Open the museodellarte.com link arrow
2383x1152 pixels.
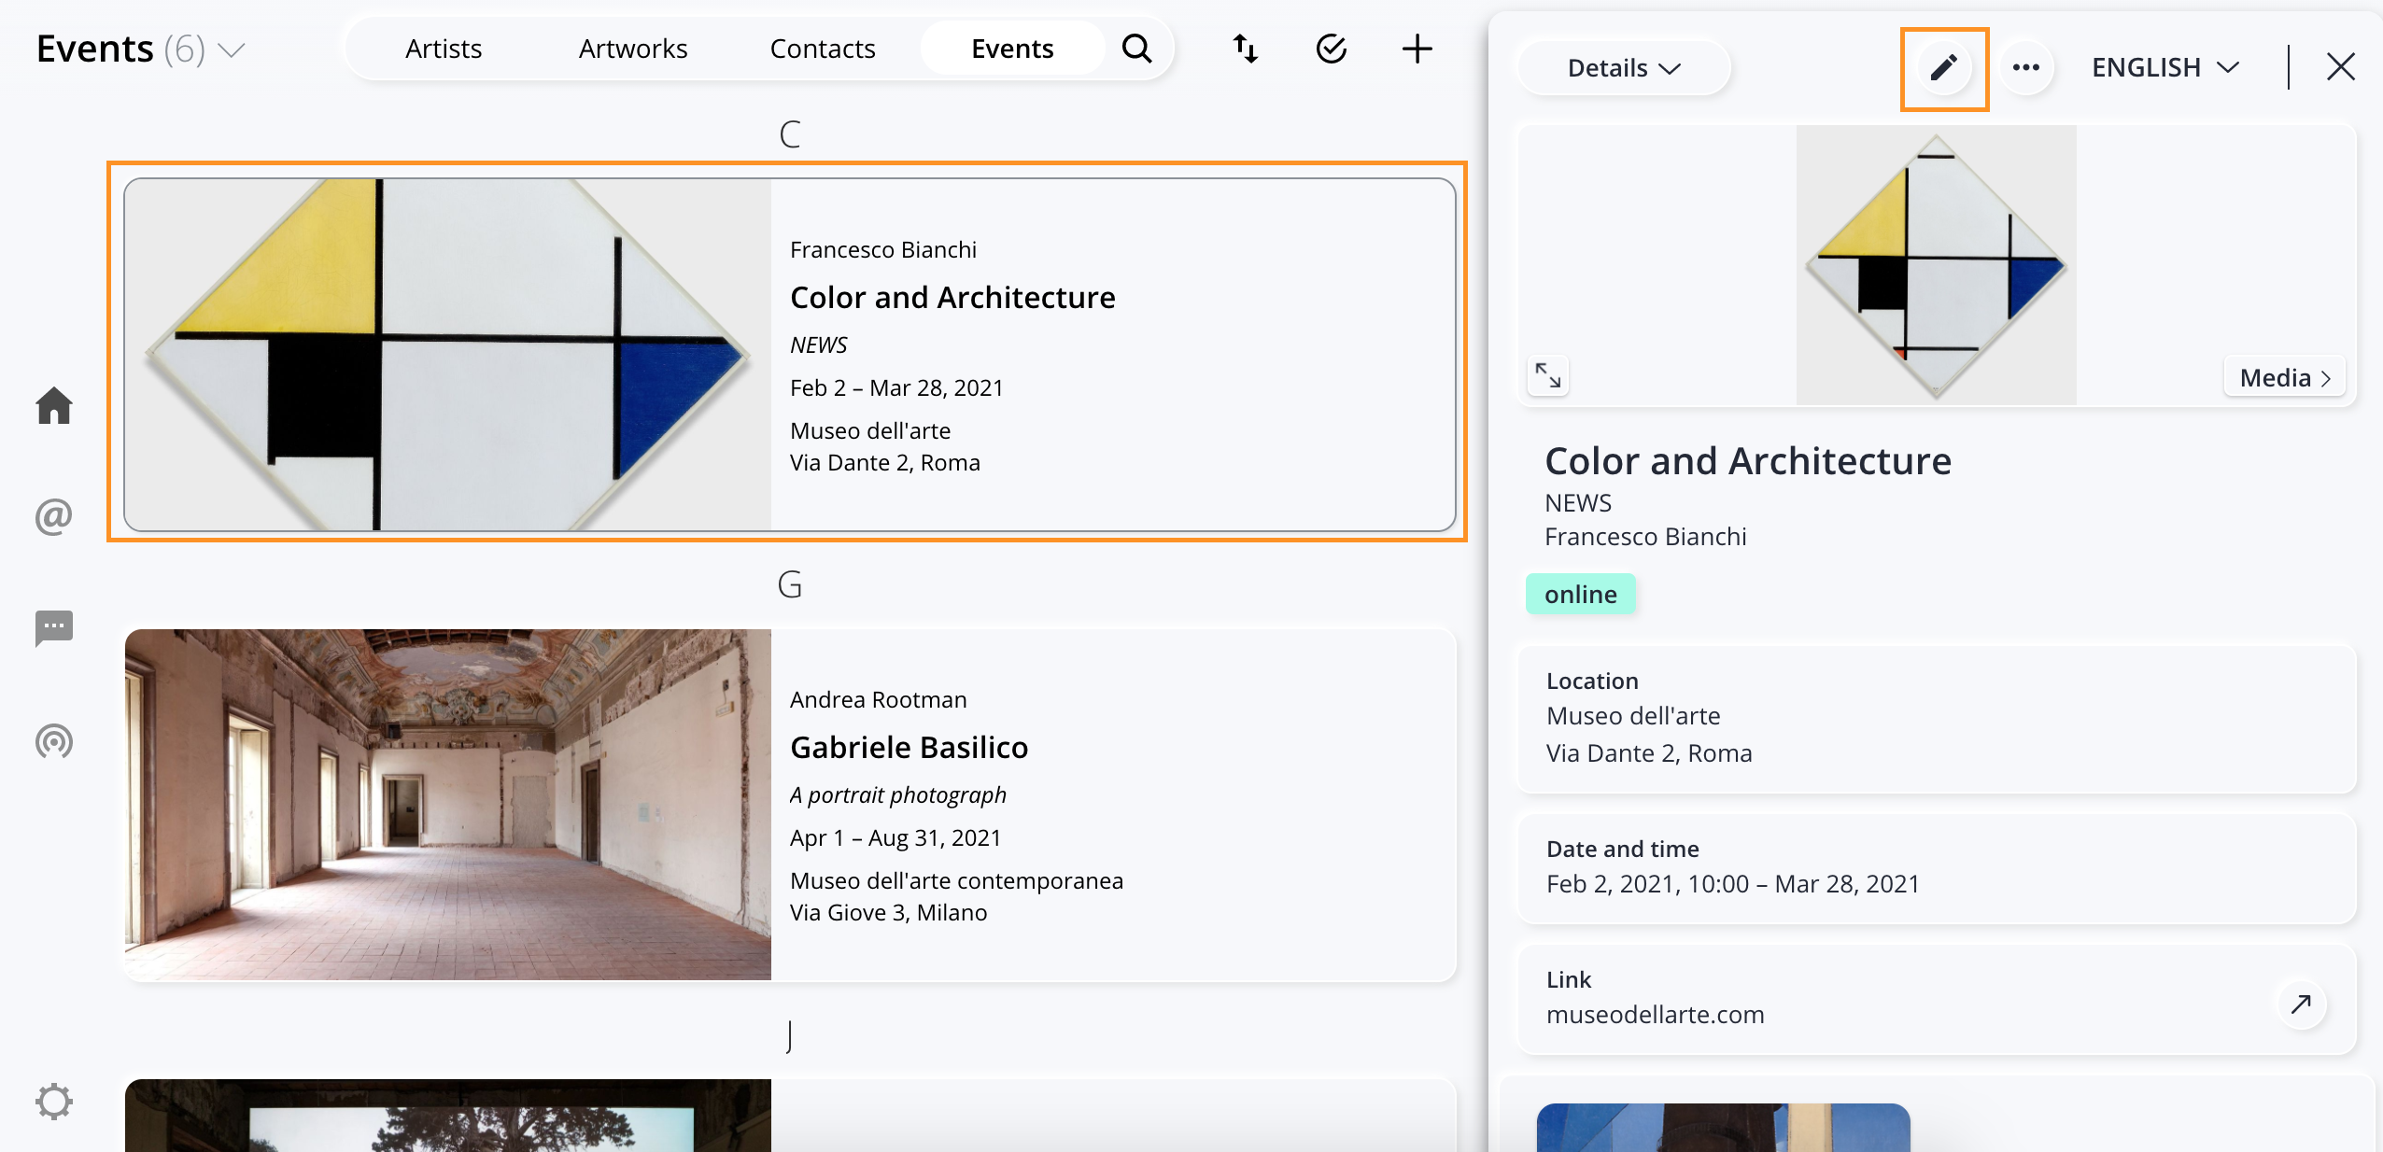2301,1004
